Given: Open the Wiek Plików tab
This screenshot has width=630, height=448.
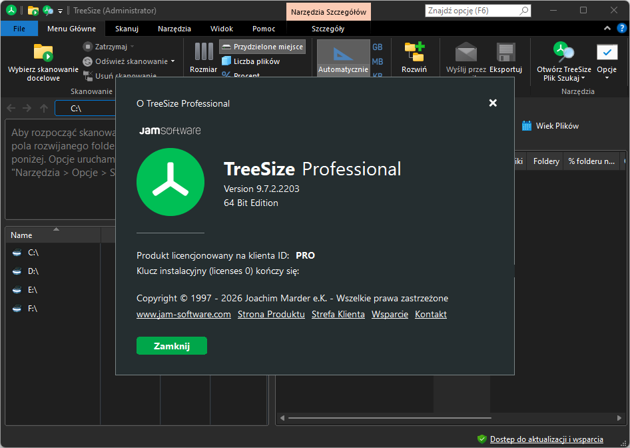Looking at the screenshot, I should point(551,126).
